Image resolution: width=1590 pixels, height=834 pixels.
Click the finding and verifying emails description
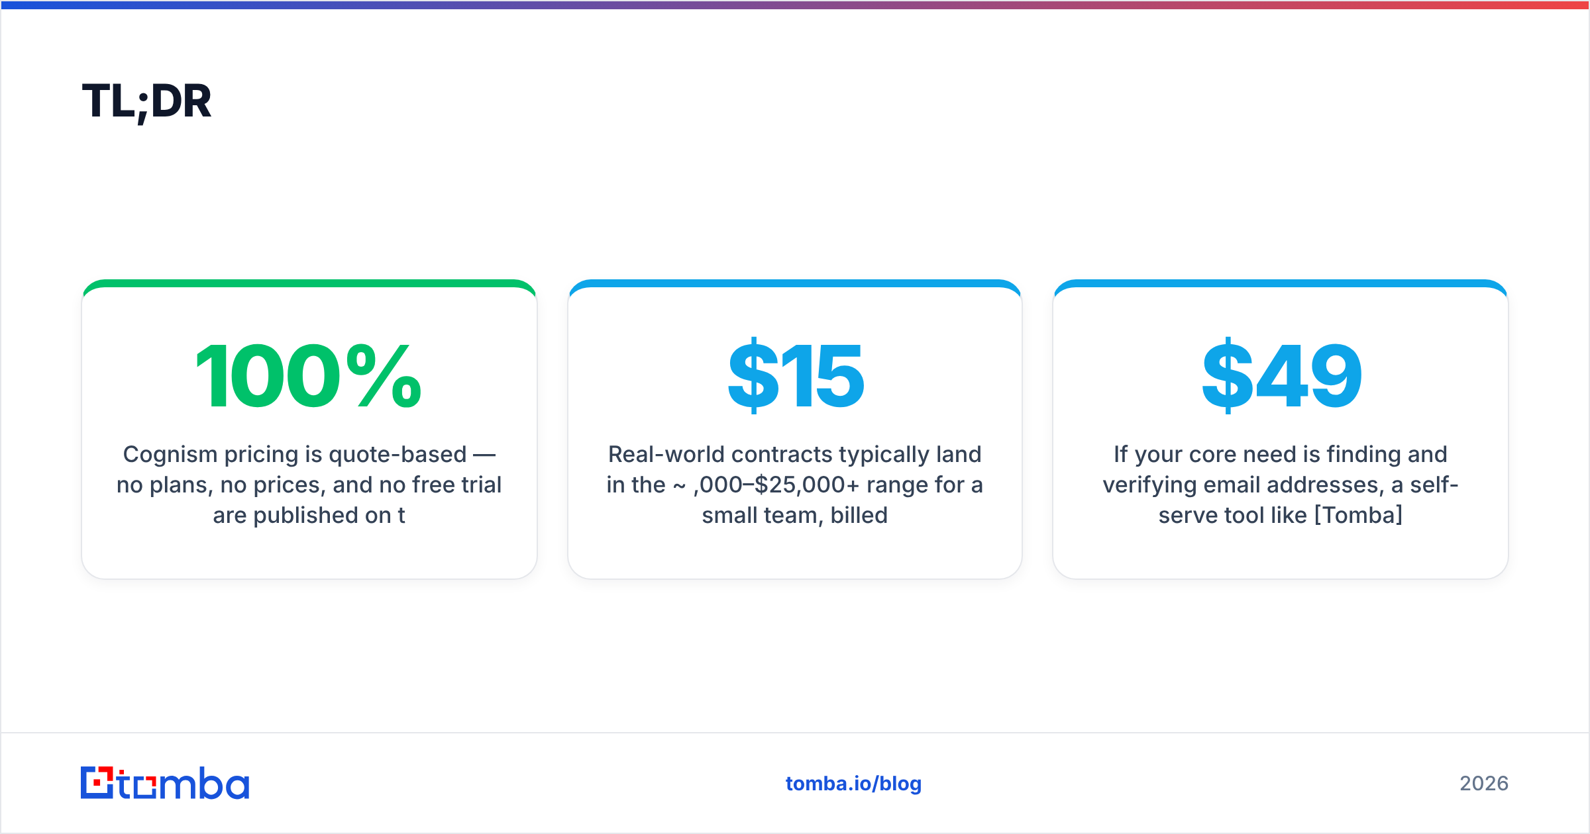coord(1281,485)
